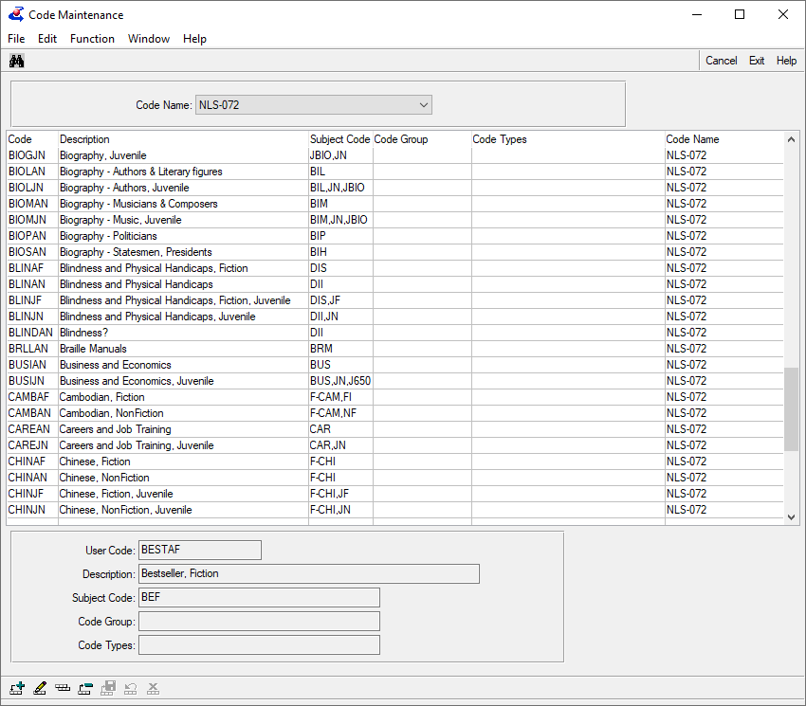806x706 pixels.
Task: Click the delete record minus icon
Action: pos(85,688)
